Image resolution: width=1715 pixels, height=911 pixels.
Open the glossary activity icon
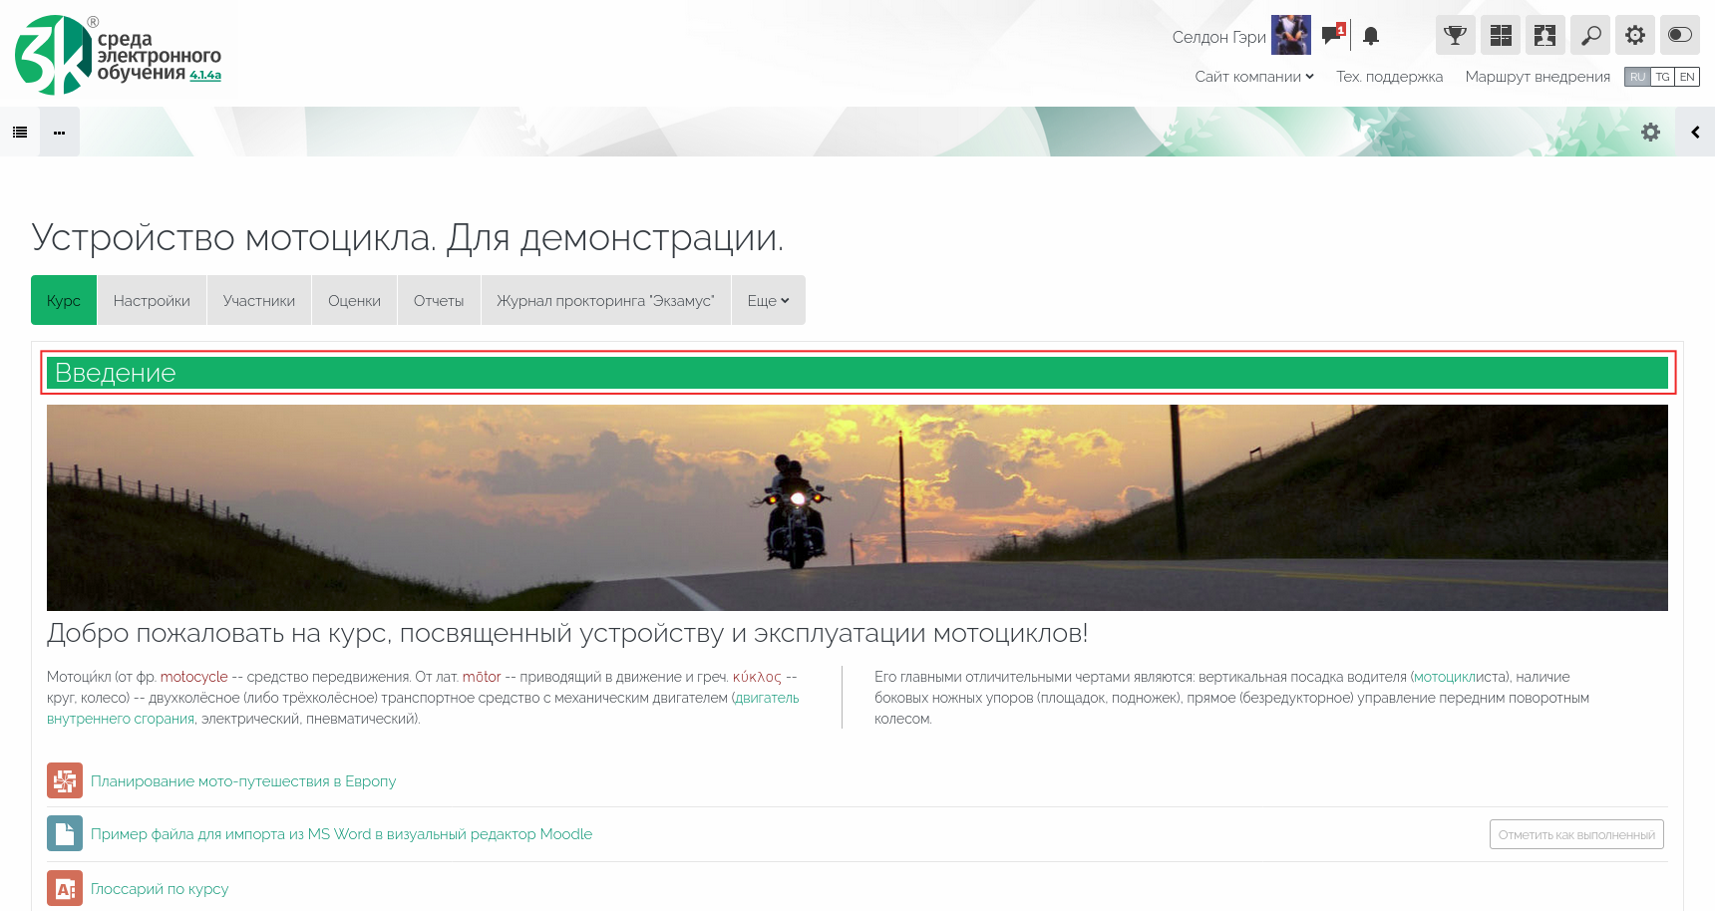65,889
